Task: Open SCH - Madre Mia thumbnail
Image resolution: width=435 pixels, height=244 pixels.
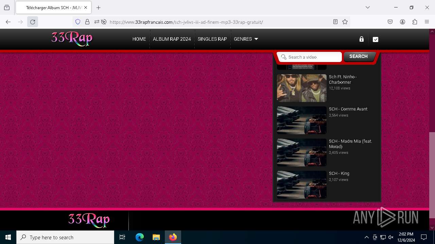Action: coord(301,152)
